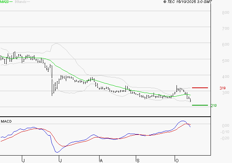Select the O (October) month axis label

[176, 160]
